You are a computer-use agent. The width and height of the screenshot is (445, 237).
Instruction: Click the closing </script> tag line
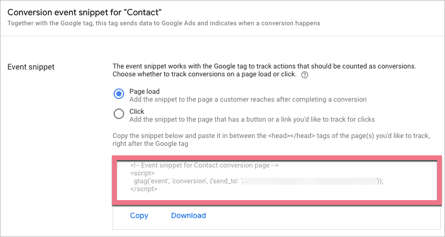click(x=144, y=189)
